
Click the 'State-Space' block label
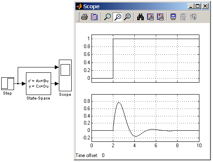(x=38, y=98)
